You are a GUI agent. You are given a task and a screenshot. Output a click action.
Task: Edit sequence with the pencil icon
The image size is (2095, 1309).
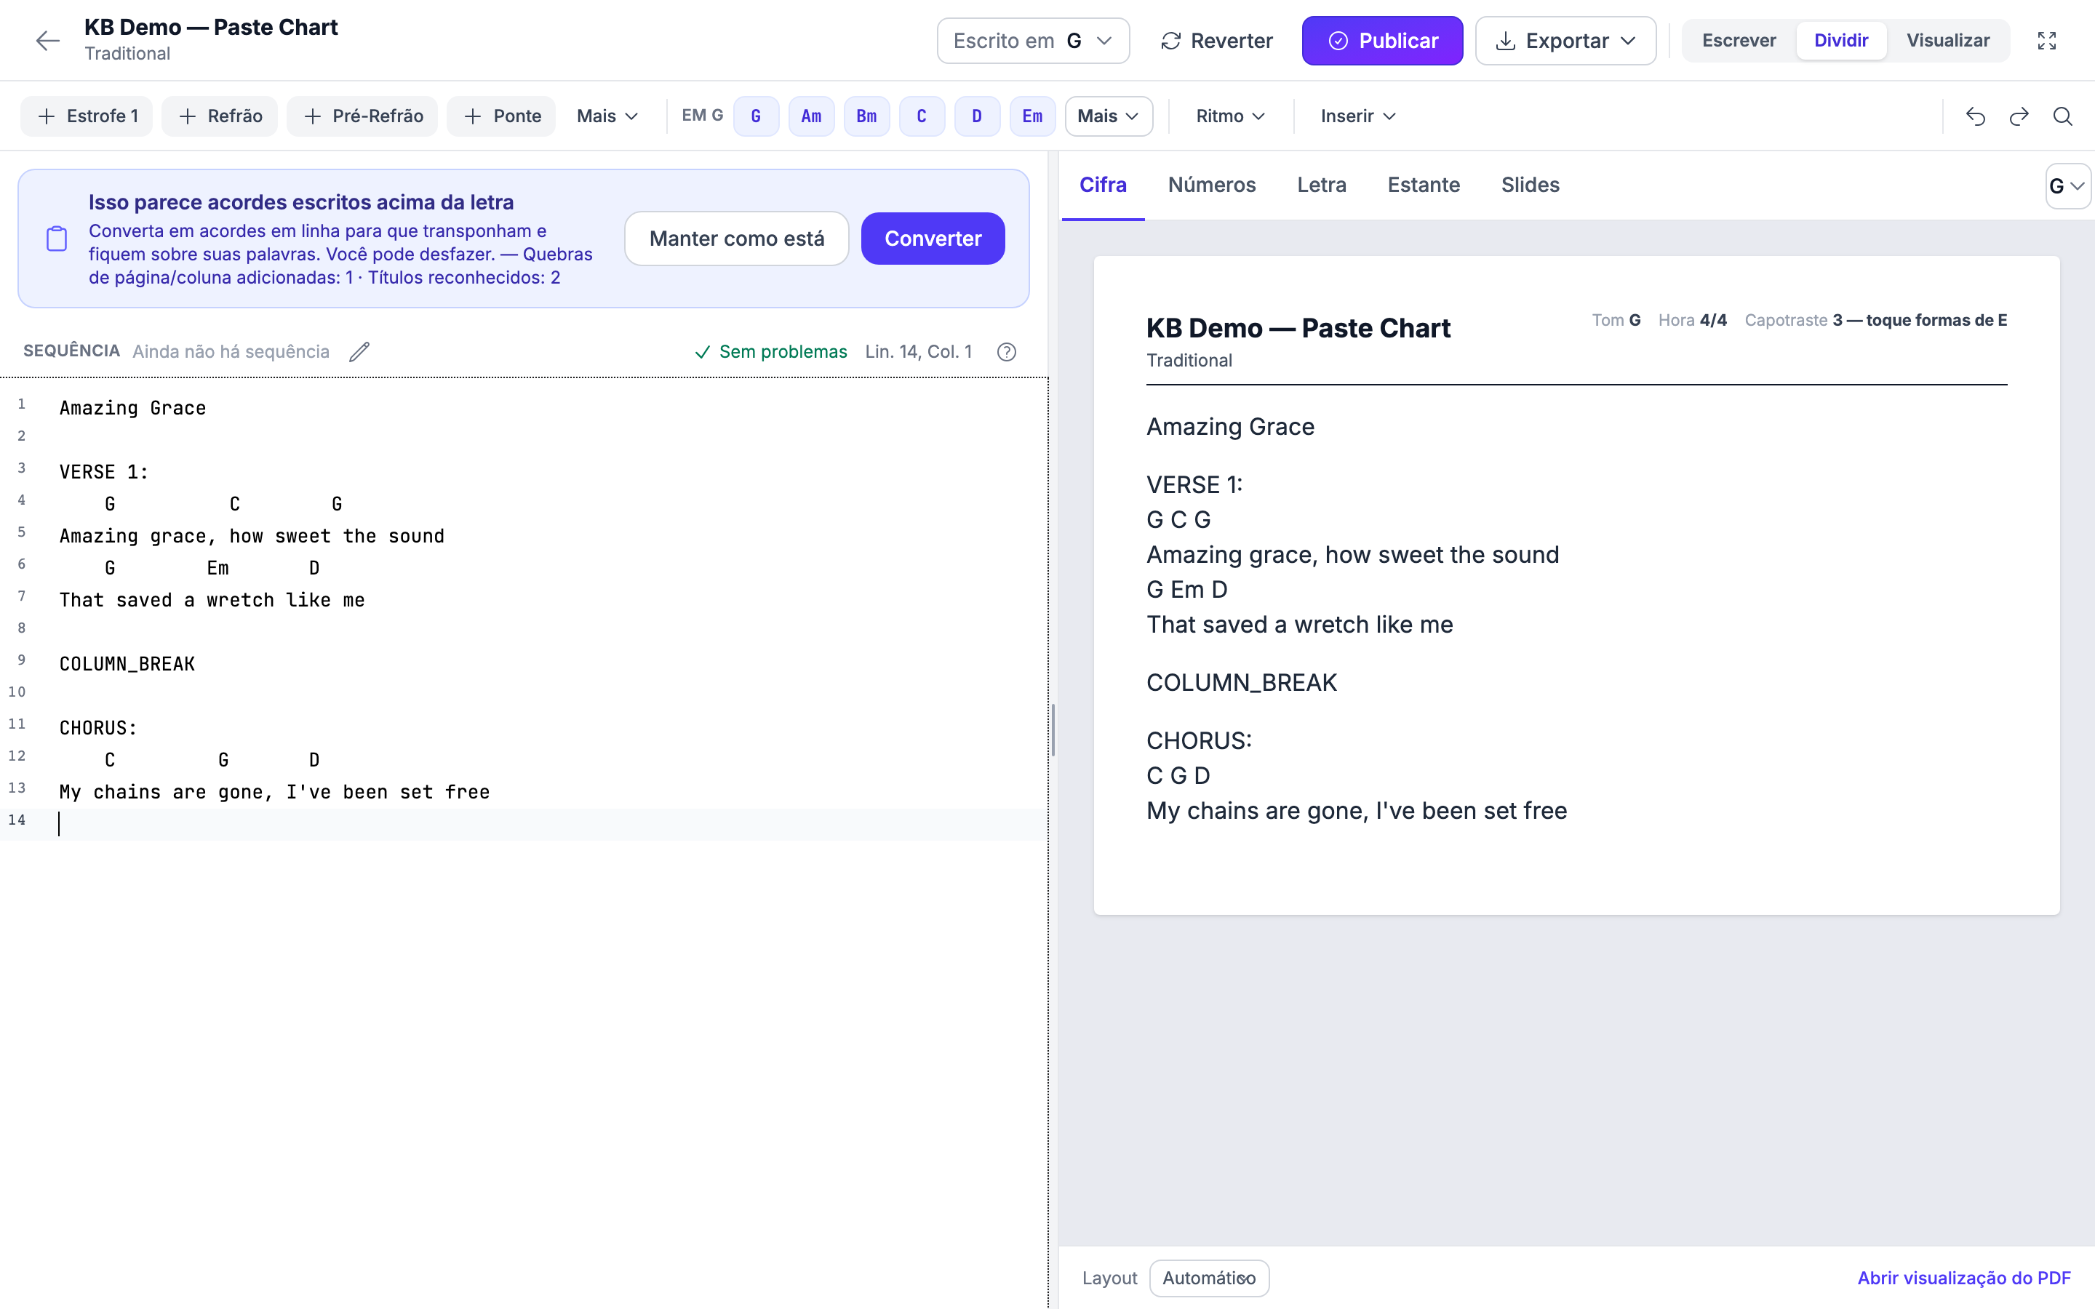pyautogui.click(x=359, y=351)
